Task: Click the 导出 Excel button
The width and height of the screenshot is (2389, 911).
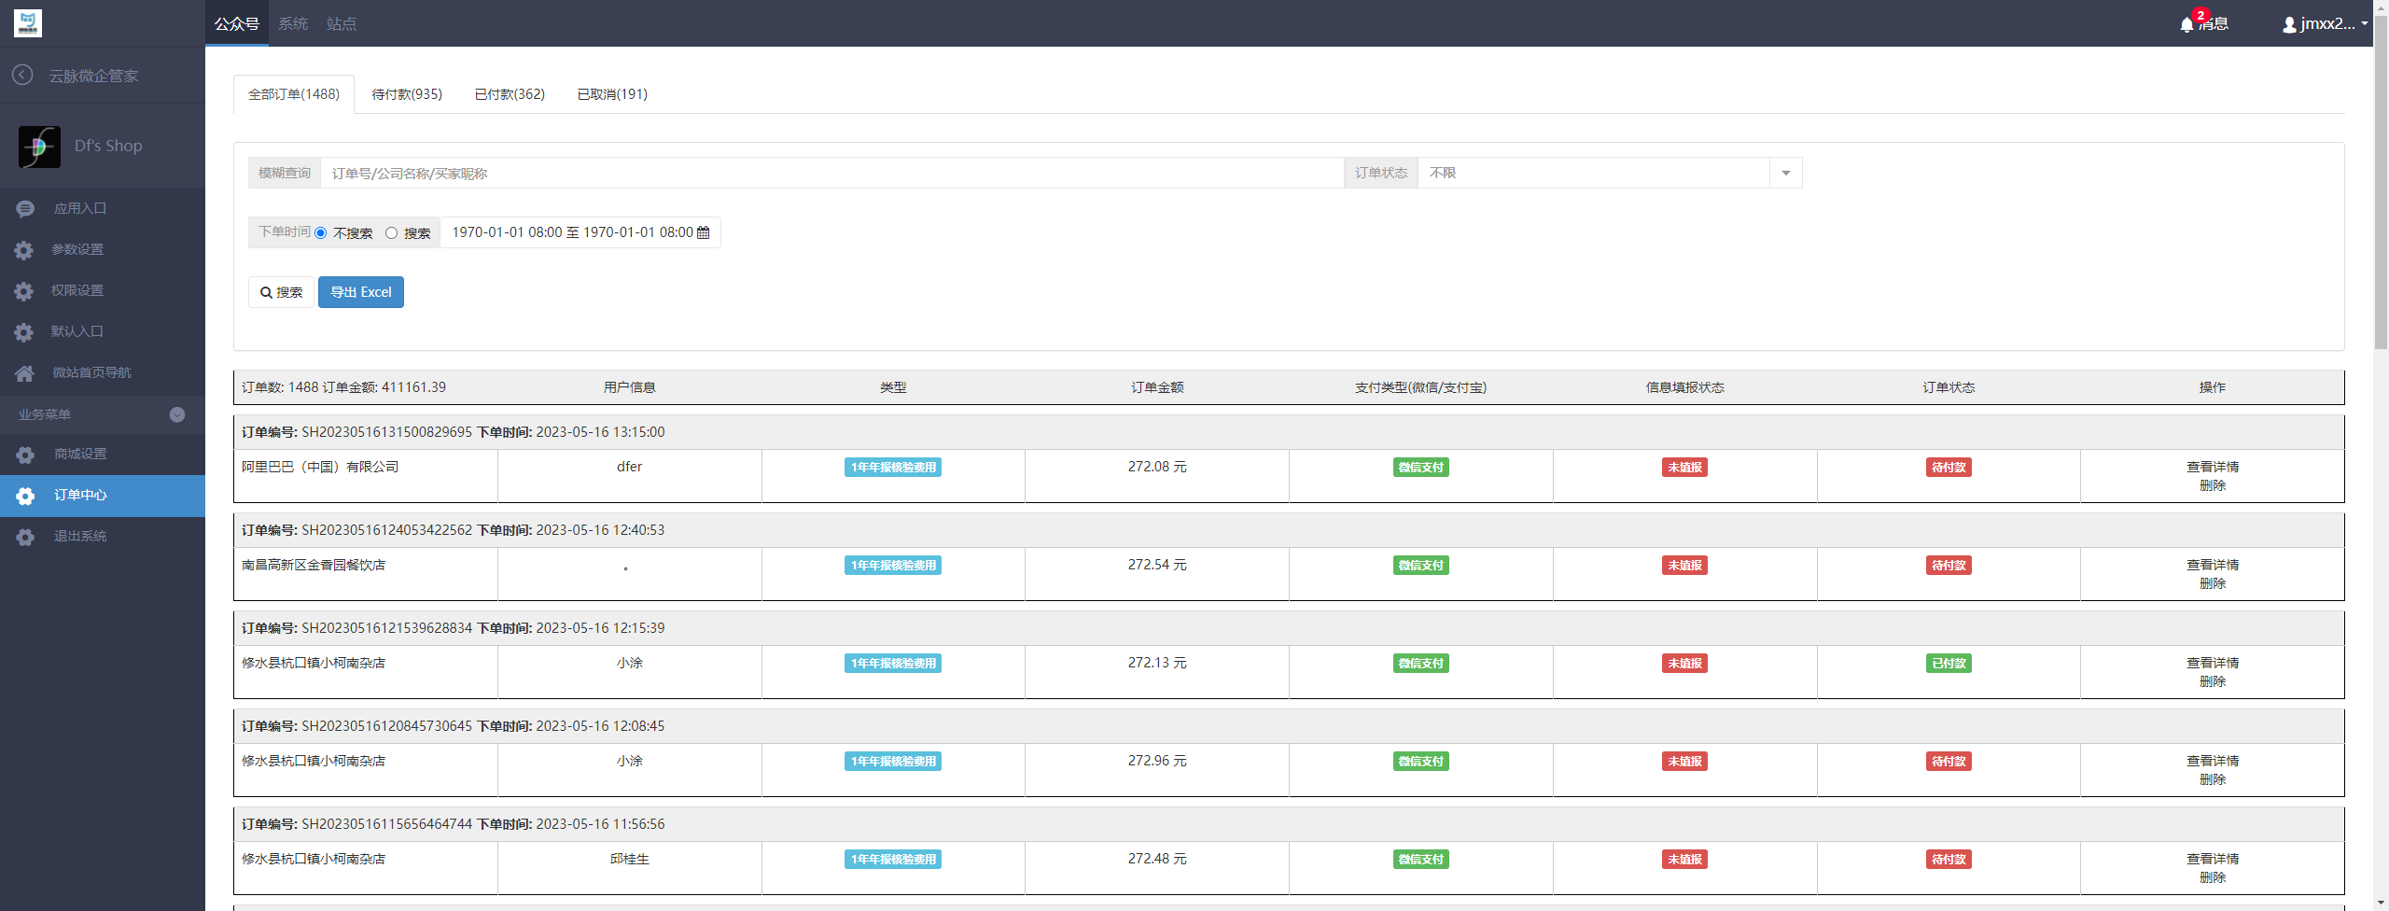Action: click(361, 292)
